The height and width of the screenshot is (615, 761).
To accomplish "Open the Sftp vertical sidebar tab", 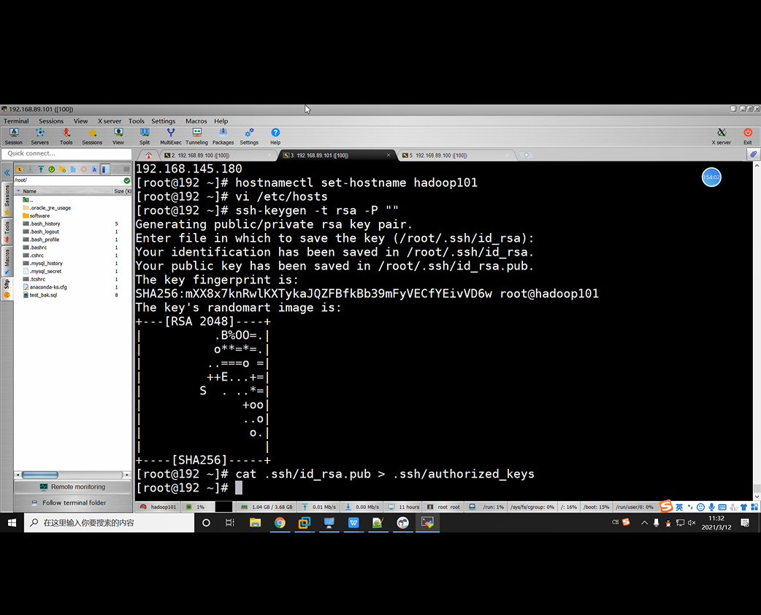I will [x=7, y=288].
